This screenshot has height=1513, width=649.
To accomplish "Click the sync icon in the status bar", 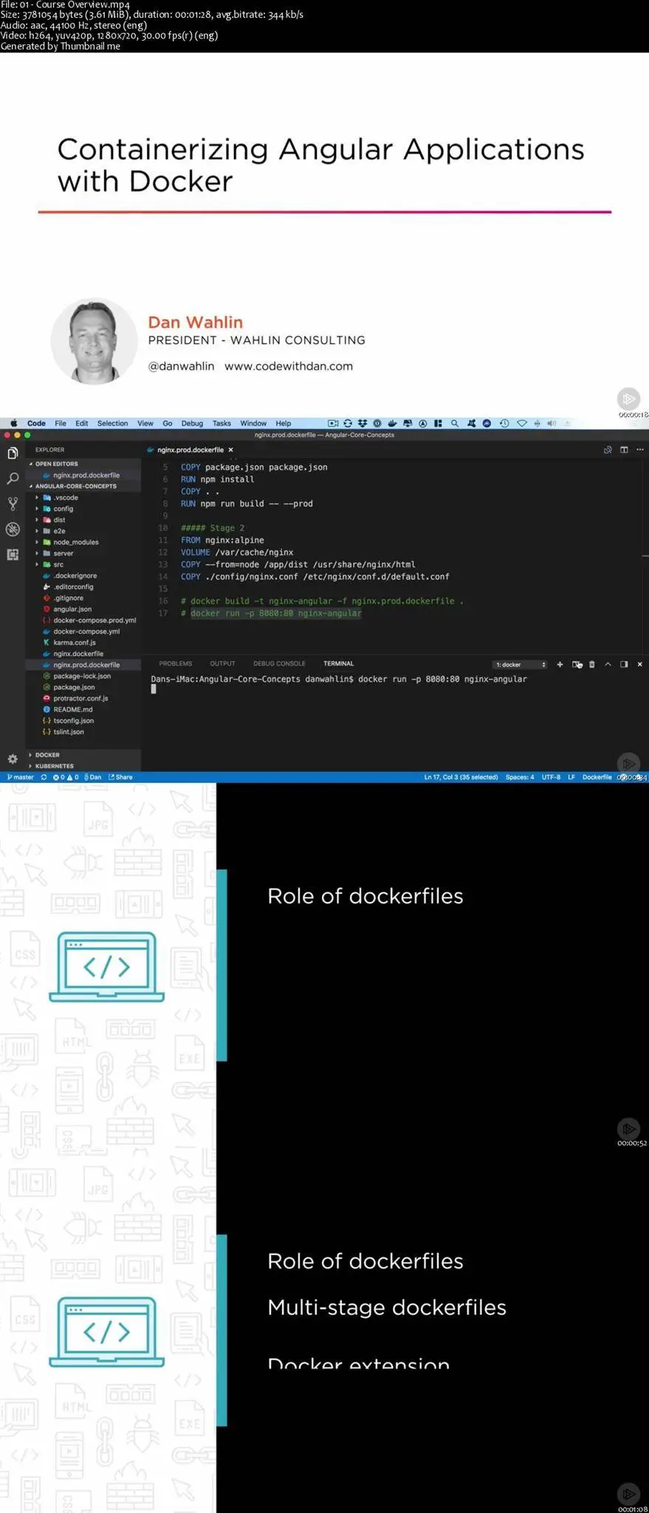I will [x=44, y=777].
